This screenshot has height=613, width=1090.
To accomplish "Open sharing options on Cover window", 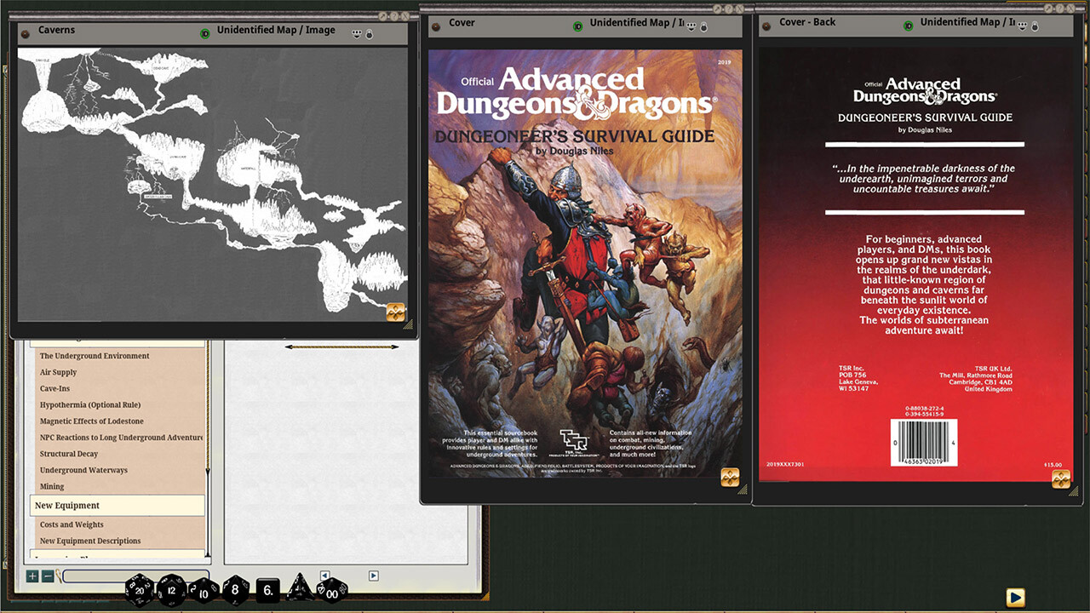I will pyautogui.click(x=691, y=26).
